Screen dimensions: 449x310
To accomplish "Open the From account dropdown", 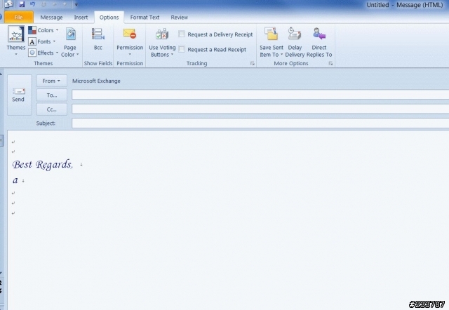I will click(x=52, y=81).
